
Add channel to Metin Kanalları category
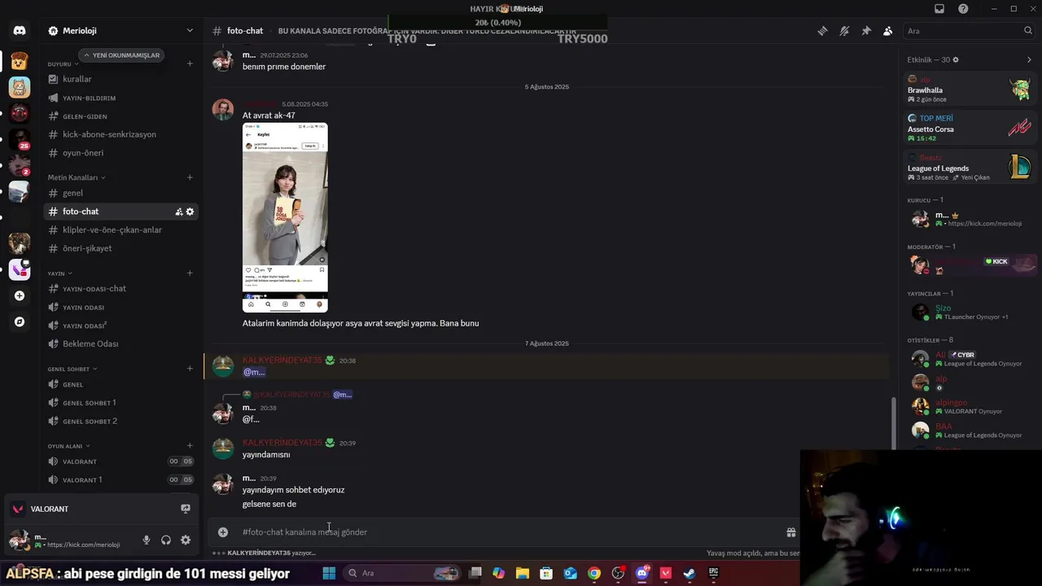(190, 177)
